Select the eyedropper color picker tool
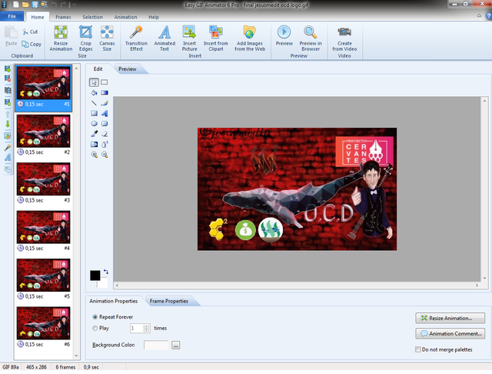Screen dimensions: 492x374 pos(94,134)
